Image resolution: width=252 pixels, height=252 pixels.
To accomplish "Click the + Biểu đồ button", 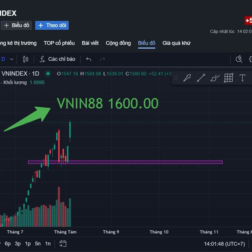I will click(16, 25).
